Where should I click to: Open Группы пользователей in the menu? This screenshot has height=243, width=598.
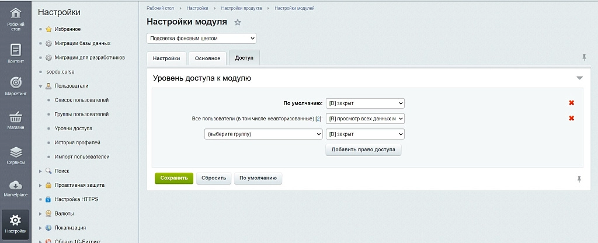point(82,114)
